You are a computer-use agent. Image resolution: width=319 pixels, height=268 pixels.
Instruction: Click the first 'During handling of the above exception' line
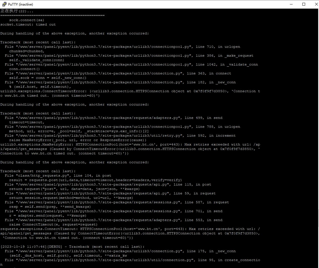tap(74, 33)
